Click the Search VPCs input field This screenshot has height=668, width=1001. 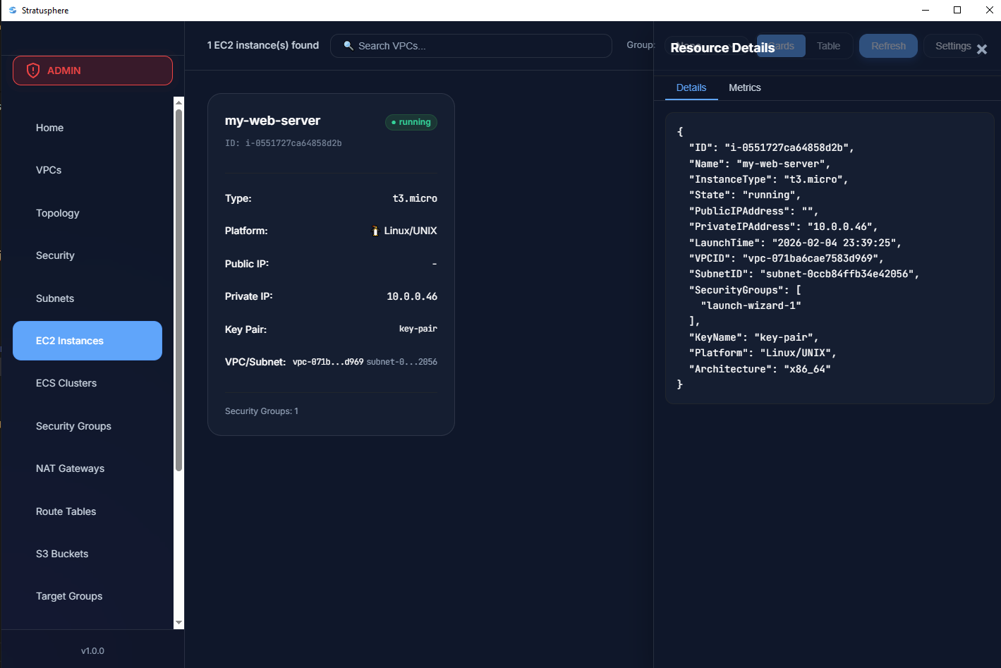480,46
